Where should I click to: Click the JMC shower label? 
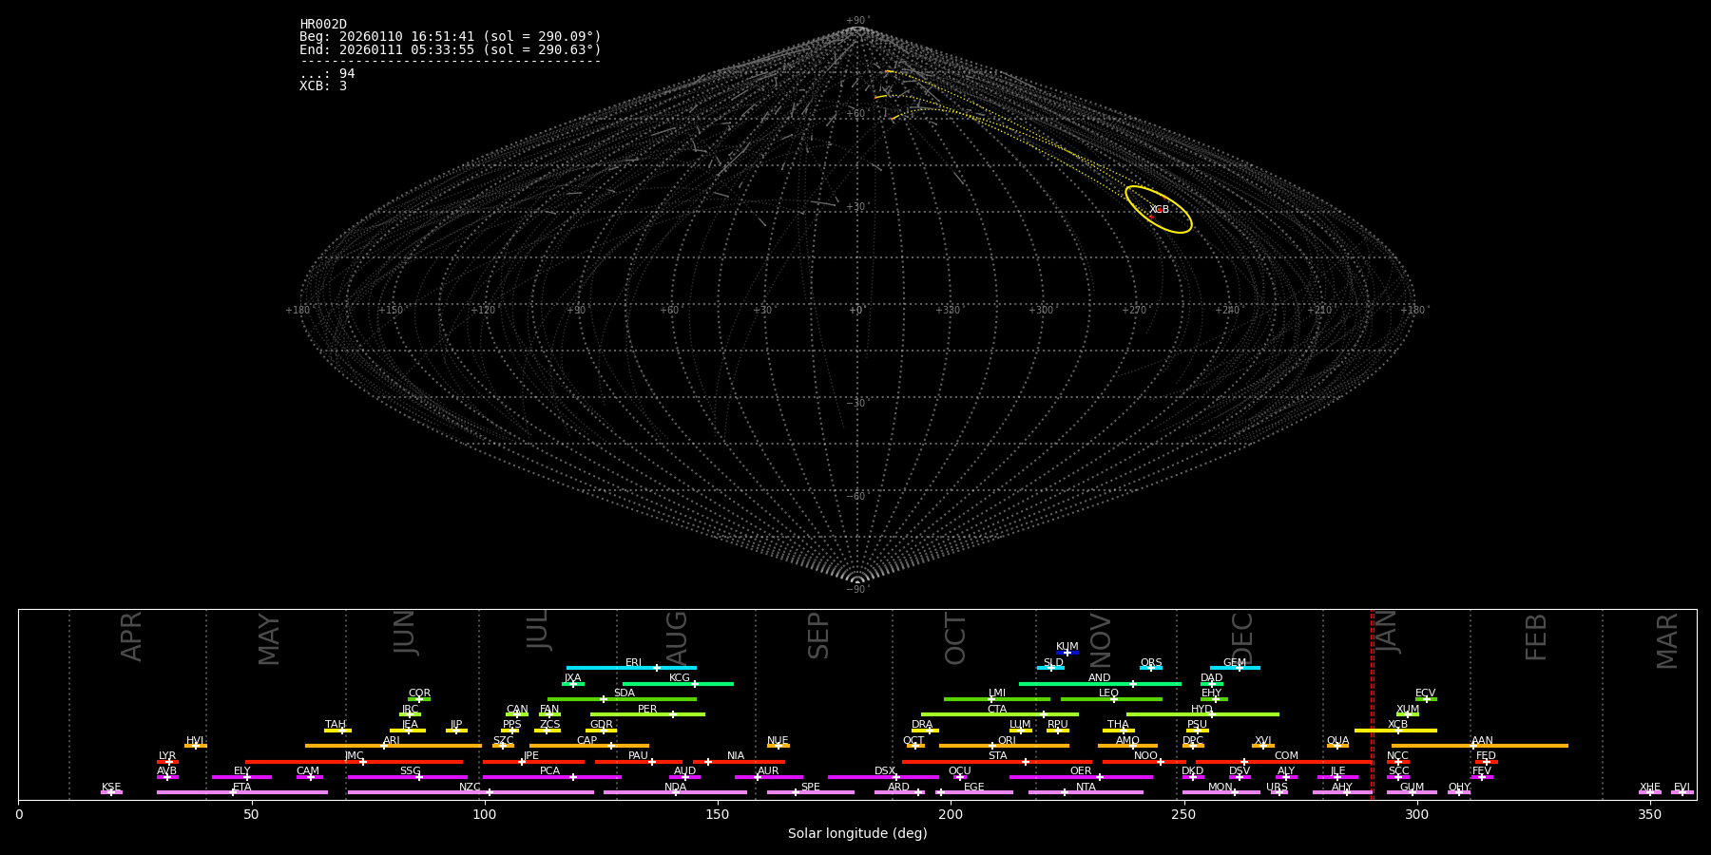pos(355,756)
